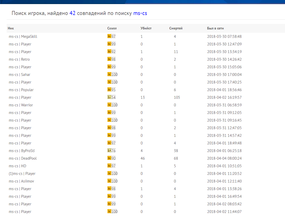Open player ms-cs | MegaSkill profile

click(23, 37)
